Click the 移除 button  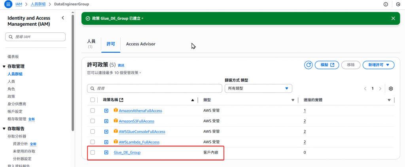[351, 65]
